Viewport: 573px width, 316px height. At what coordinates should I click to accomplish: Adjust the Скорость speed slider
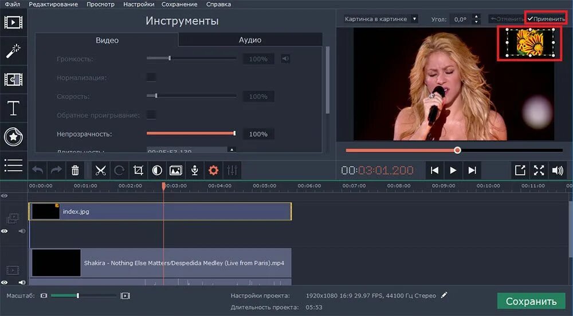point(191,96)
